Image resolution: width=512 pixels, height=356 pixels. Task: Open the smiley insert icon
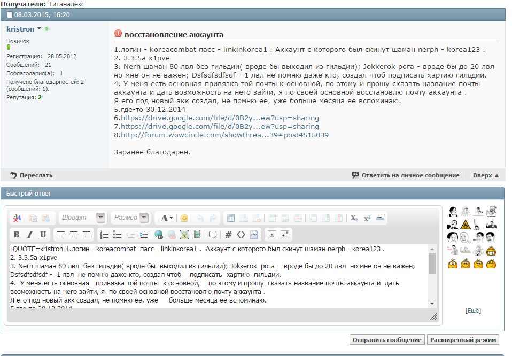pyautogui.click(x=184, y=218)
